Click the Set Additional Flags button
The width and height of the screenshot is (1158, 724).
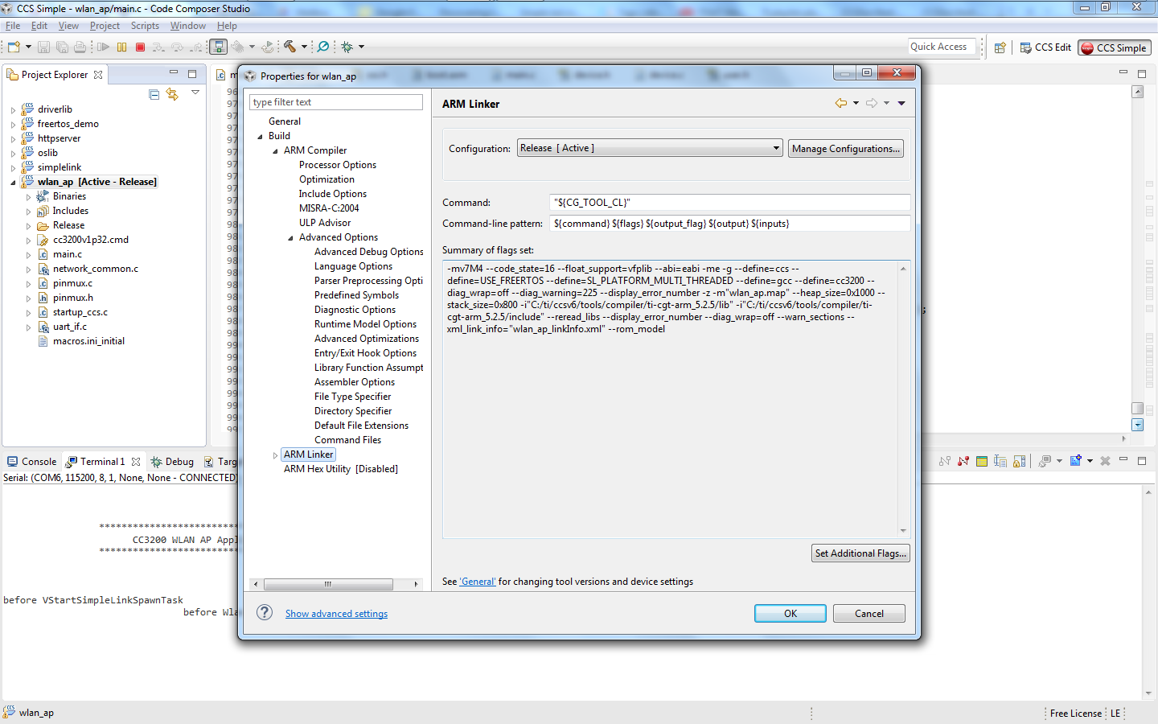click(x=860, y=553)
